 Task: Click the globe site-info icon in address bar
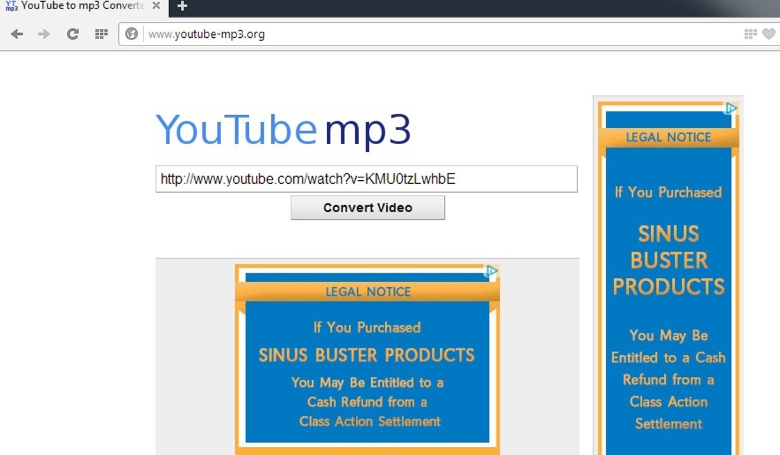pos(132,34)
